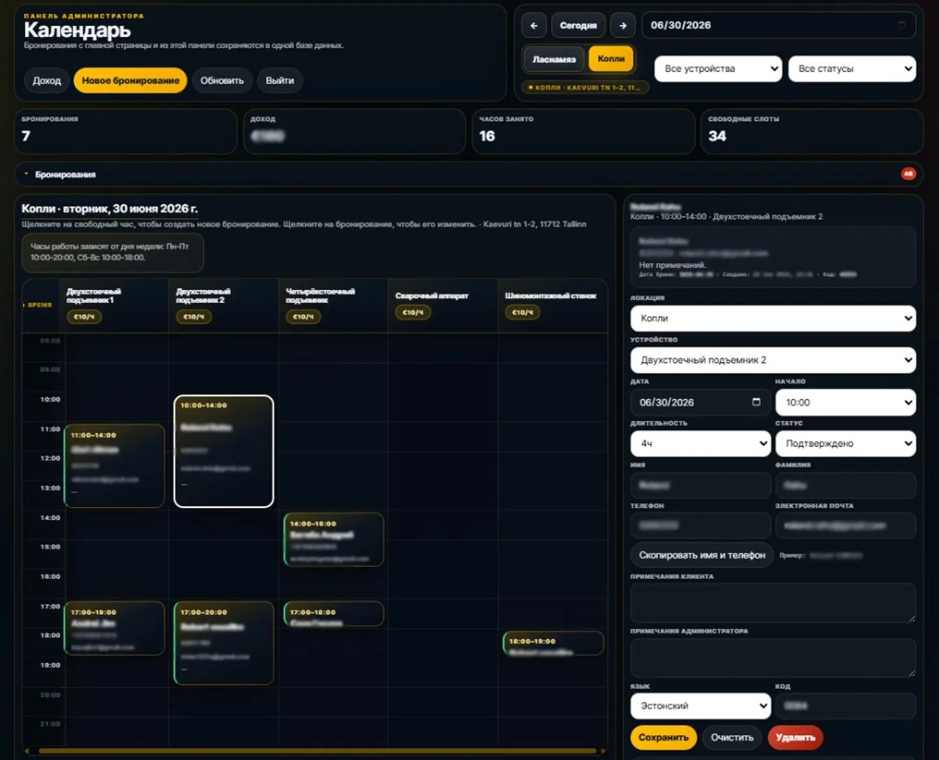Image resolution: width=939 pixels, height=760 pixels.
Task: Open the Доход page
Action: tap(47, 81)
